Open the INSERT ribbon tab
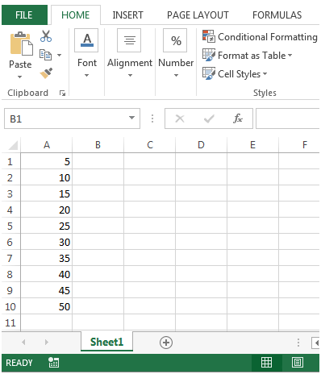Image resolution: width=321 pixels, height=374 pixels. click(x=127, y=15)
